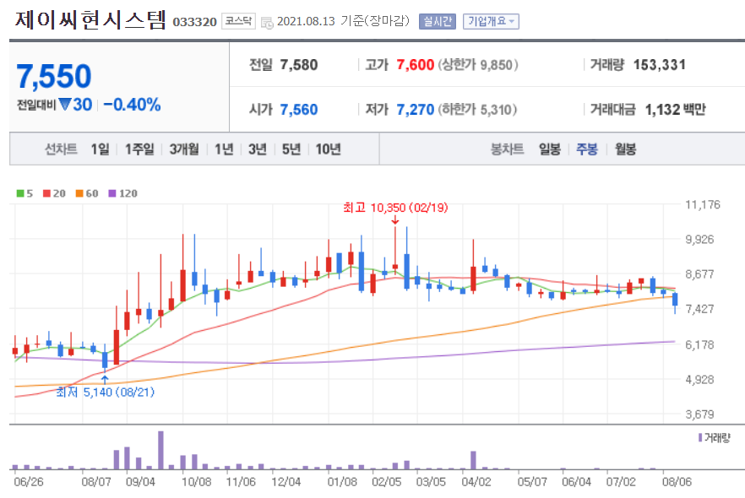Image resolution: width=745 pixels, height=498 pixels.
Task: Click the orange 60-period moving average swatch
Action: coord(79,193)
